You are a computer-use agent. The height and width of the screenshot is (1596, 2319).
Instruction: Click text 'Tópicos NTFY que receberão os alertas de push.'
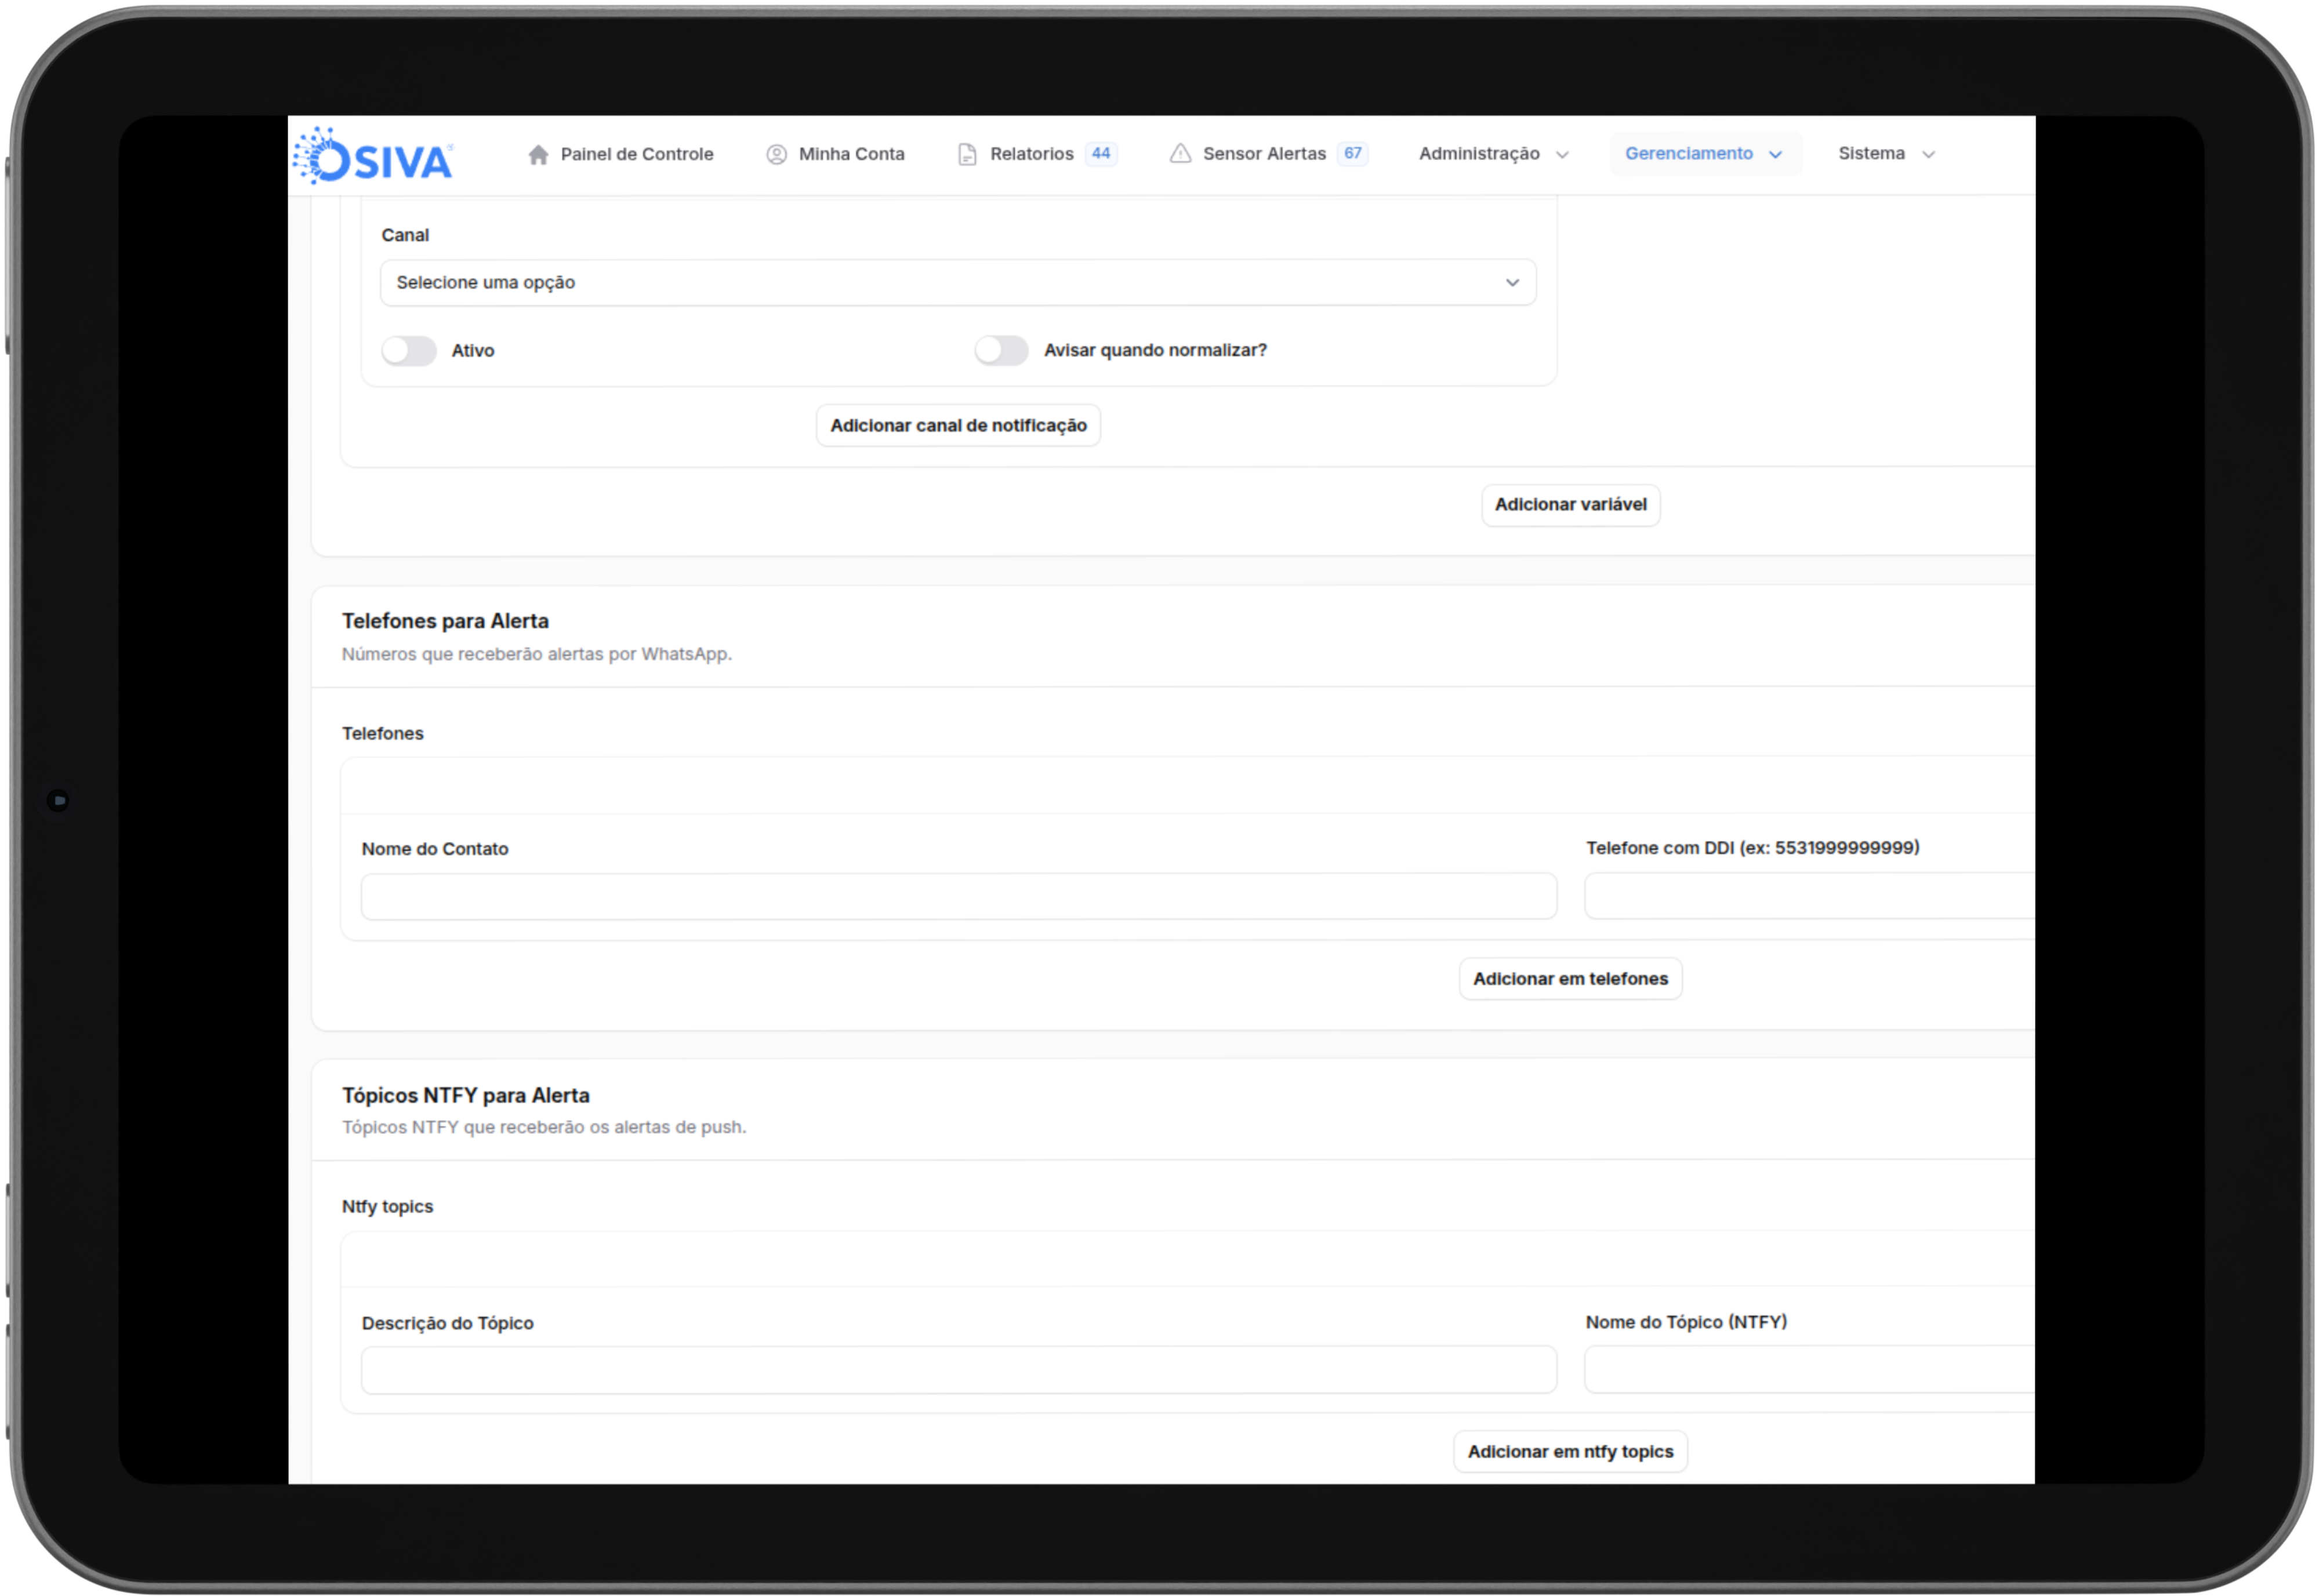coord(544,1127)
